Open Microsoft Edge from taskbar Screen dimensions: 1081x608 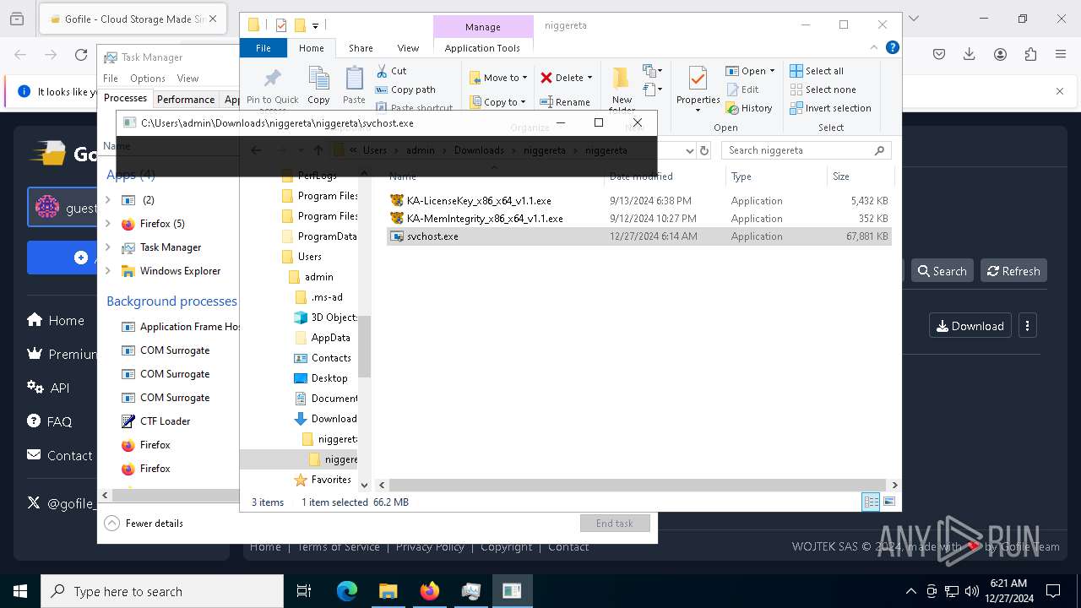pyautogui.click(x=347, y=591)
